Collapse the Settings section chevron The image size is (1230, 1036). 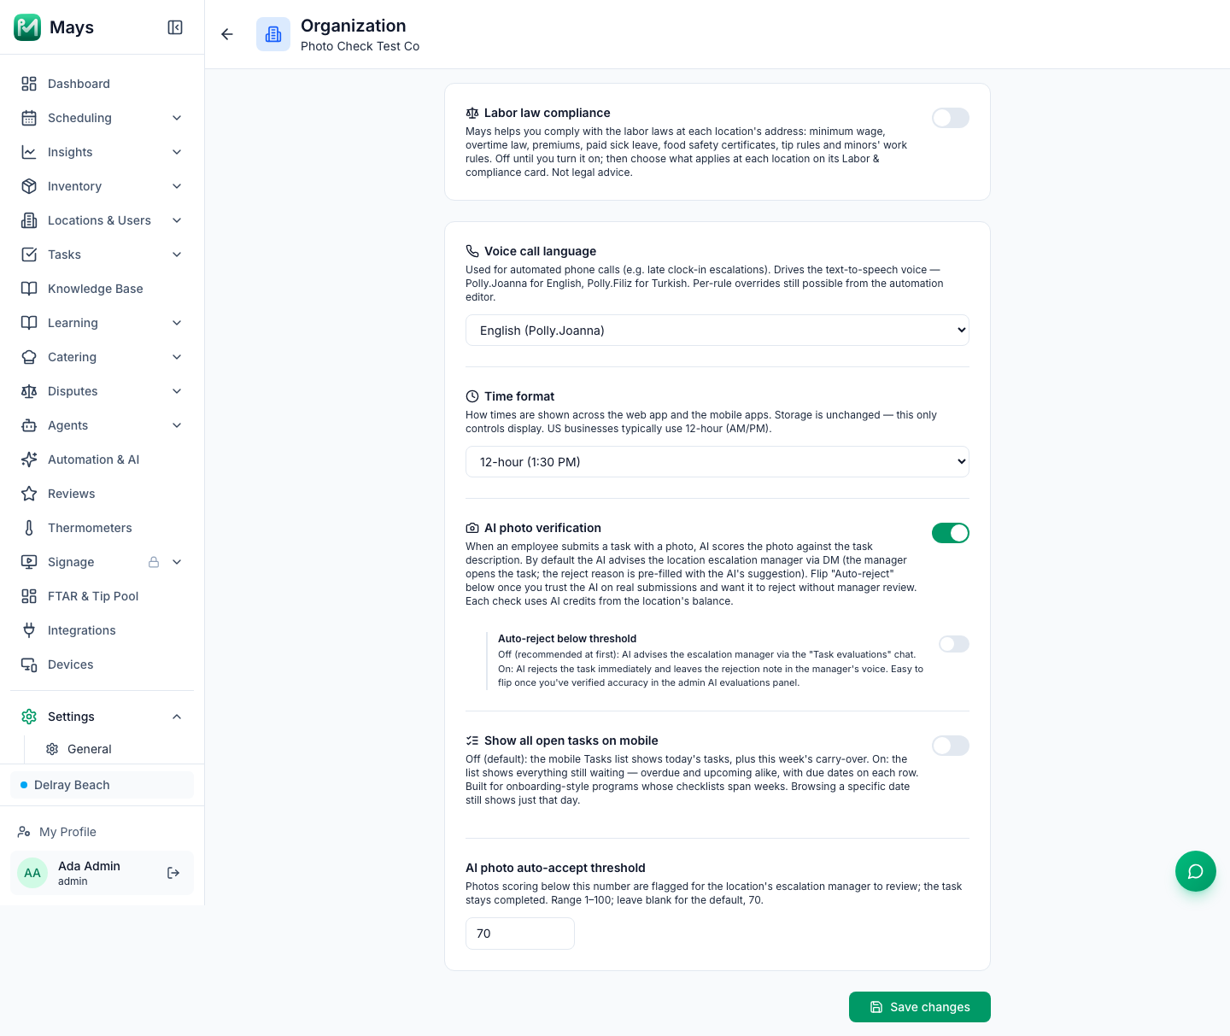177,717
